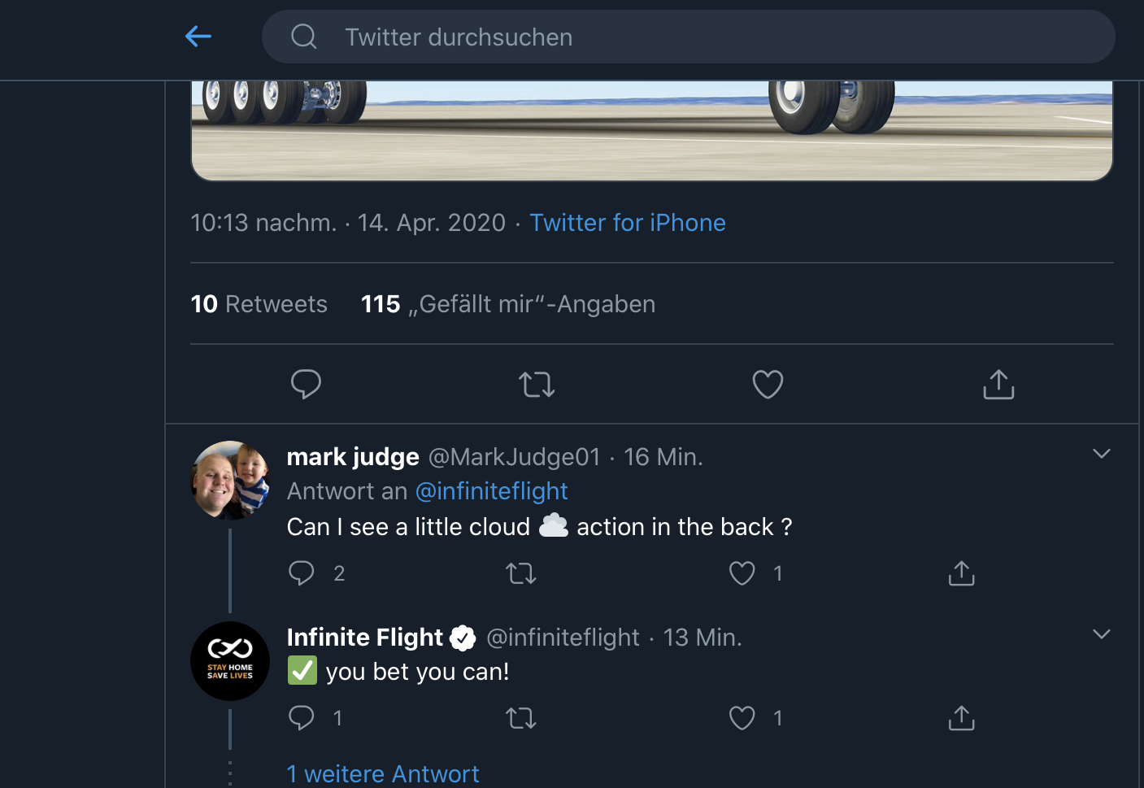Retweet mark judge's cloud comment
Viewport: 1144px width, 788px height.
pos(521,573)
